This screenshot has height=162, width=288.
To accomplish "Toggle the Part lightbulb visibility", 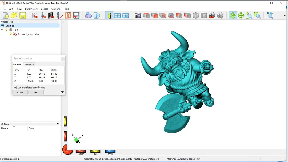I will tap(7, 30).
